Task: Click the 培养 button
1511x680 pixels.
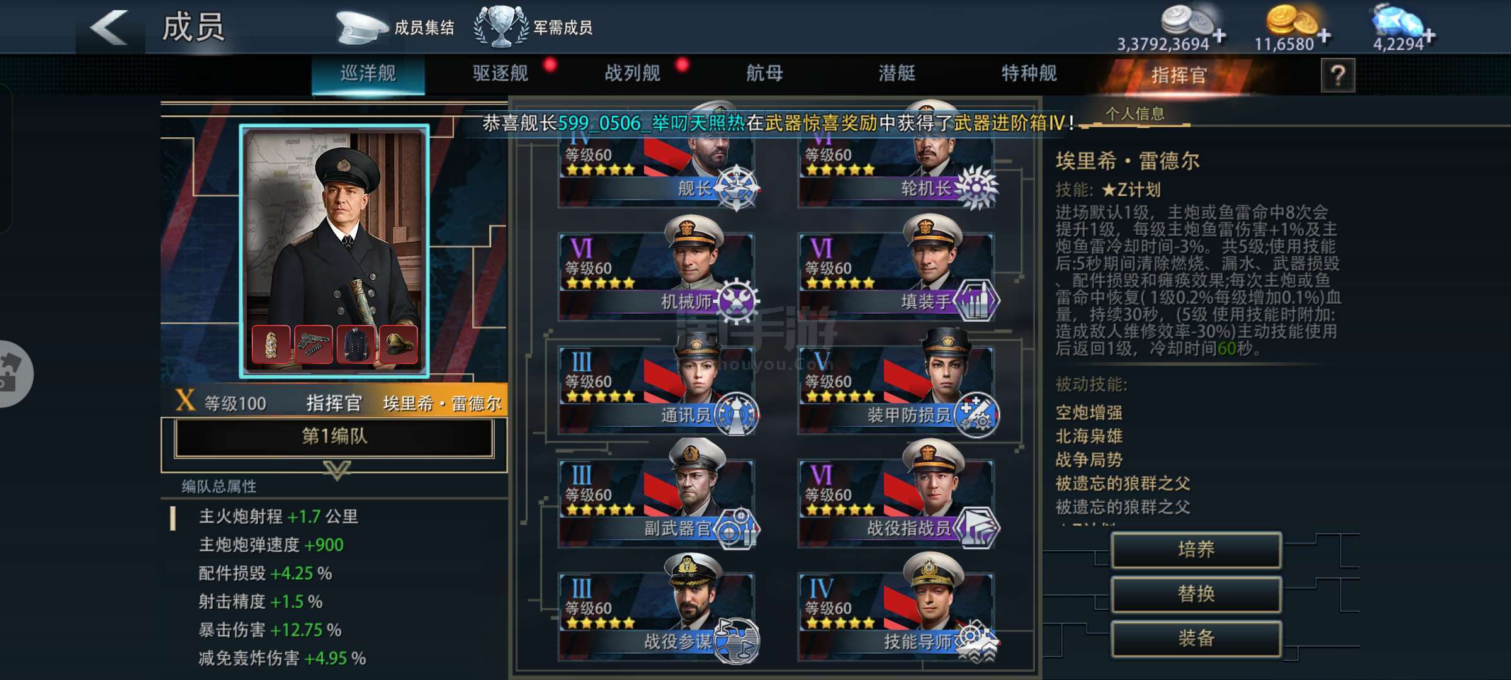Action: pyautogui.click(x=1196, y=550)
